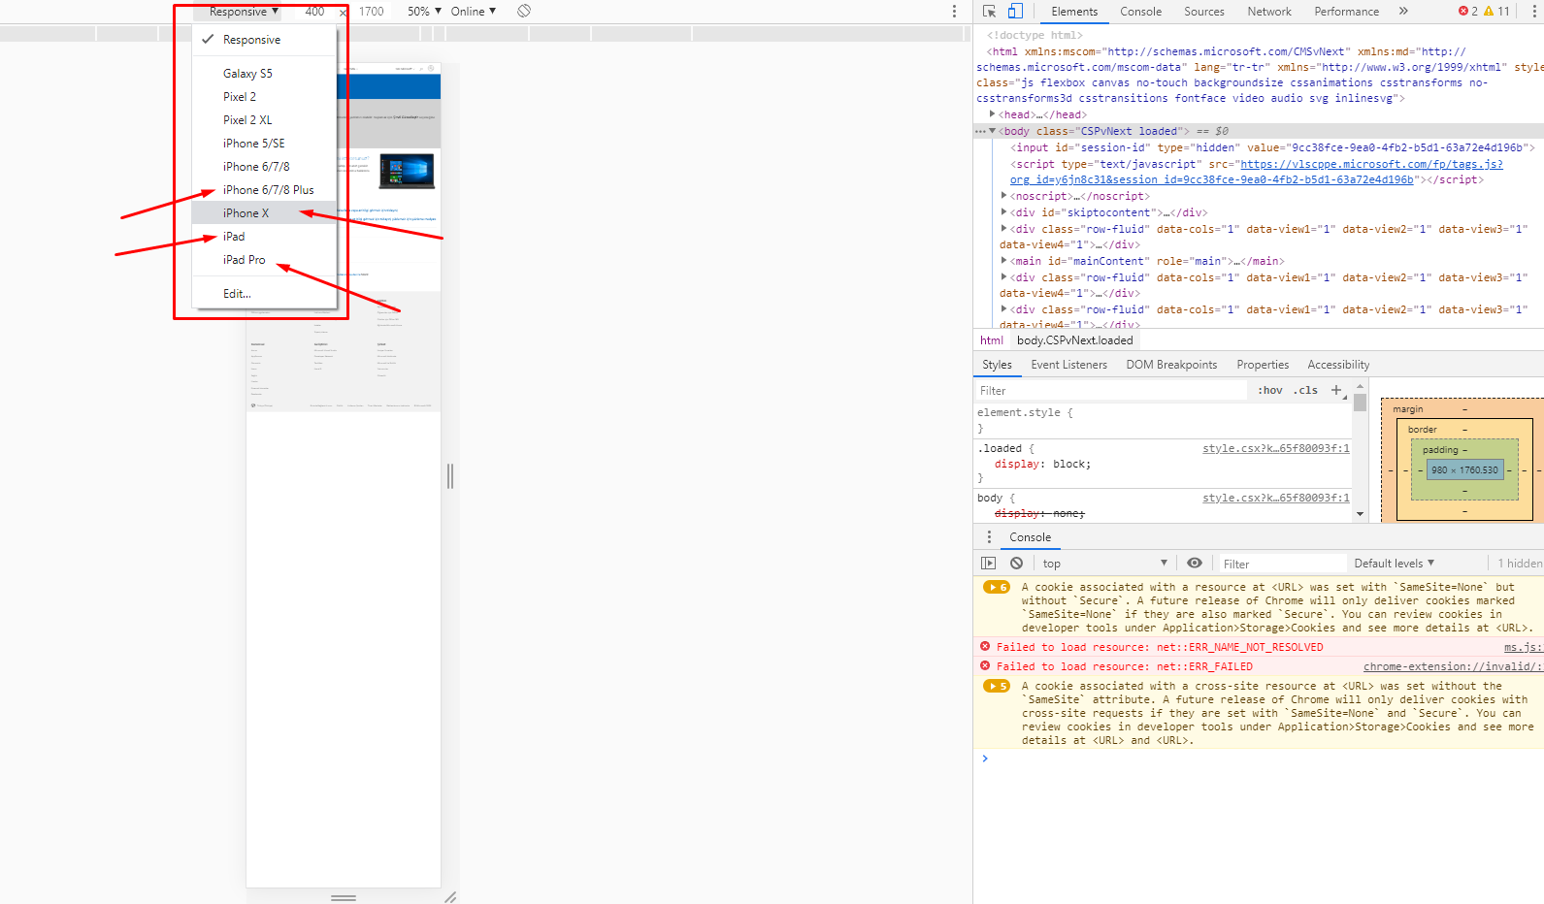Choose iPhone 5/SE from the device list
Image resolution: width=1544 pixels, height=904 pixels.
point(264,144)
